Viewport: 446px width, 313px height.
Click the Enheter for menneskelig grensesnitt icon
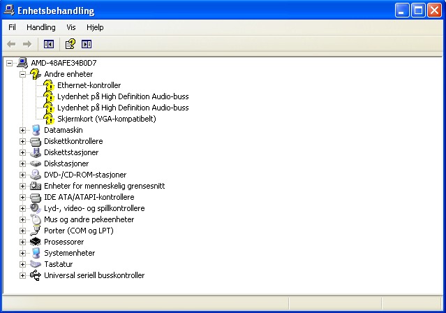[x=36, y=186]
